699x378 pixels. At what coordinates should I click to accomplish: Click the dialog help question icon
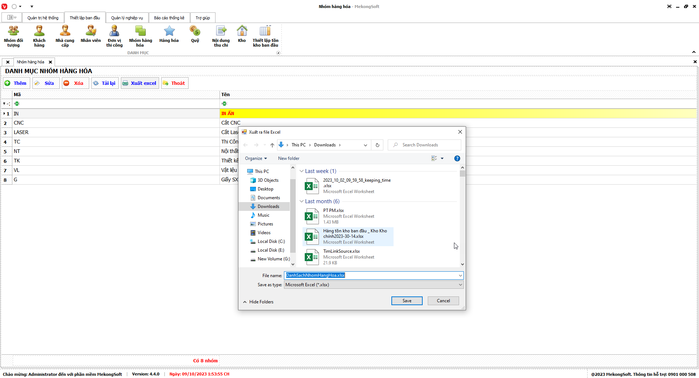click(x=457, y=158)
